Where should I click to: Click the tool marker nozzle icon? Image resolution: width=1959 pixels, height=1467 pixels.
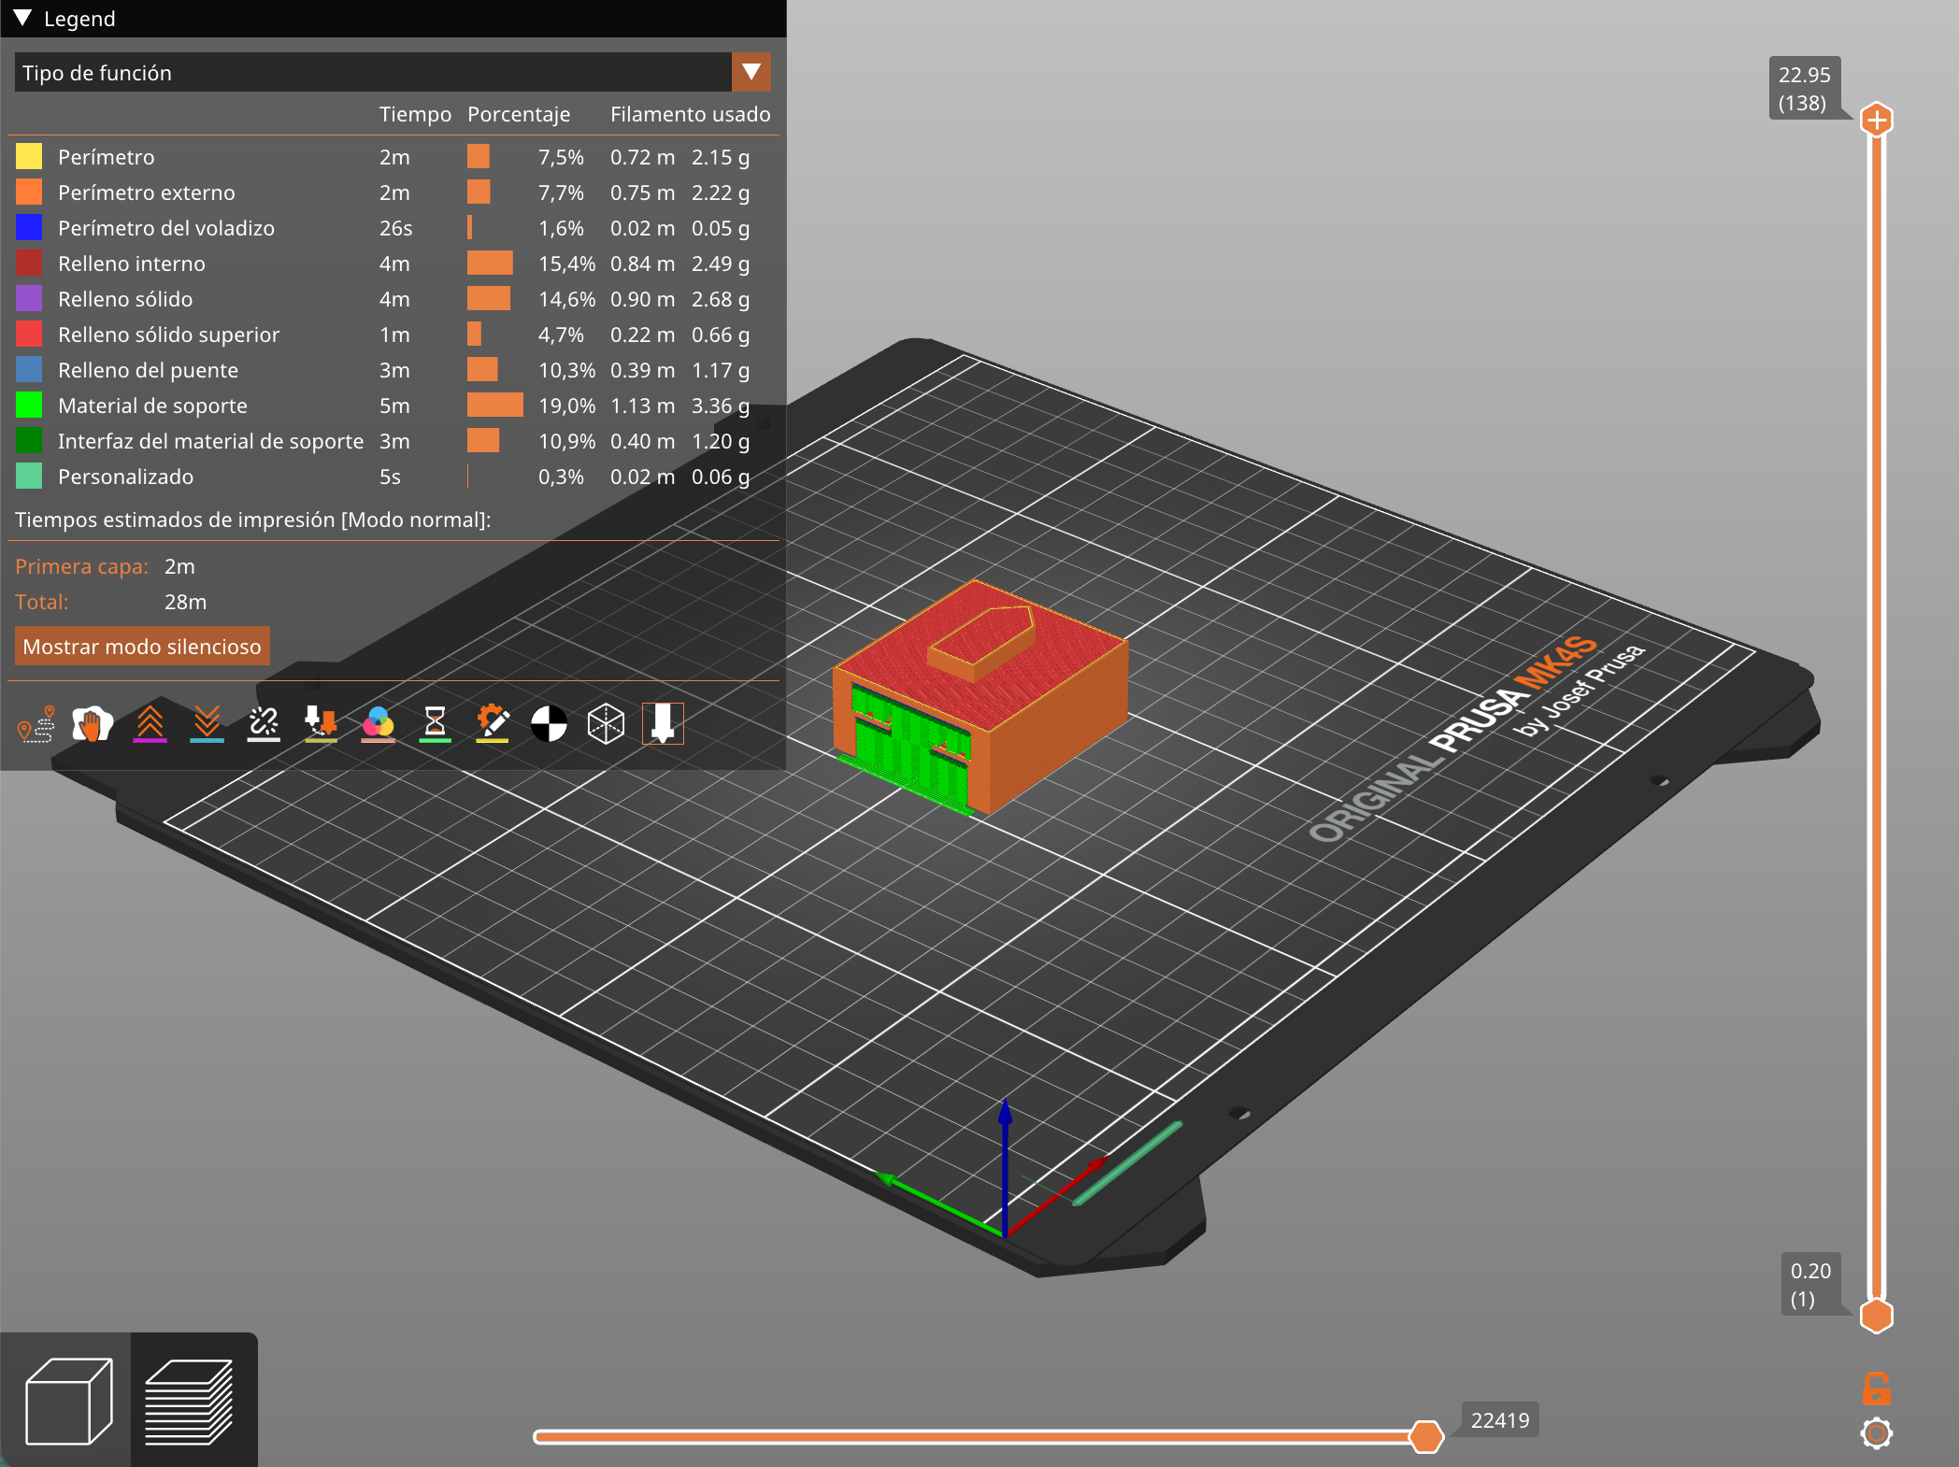pos(663,724)
